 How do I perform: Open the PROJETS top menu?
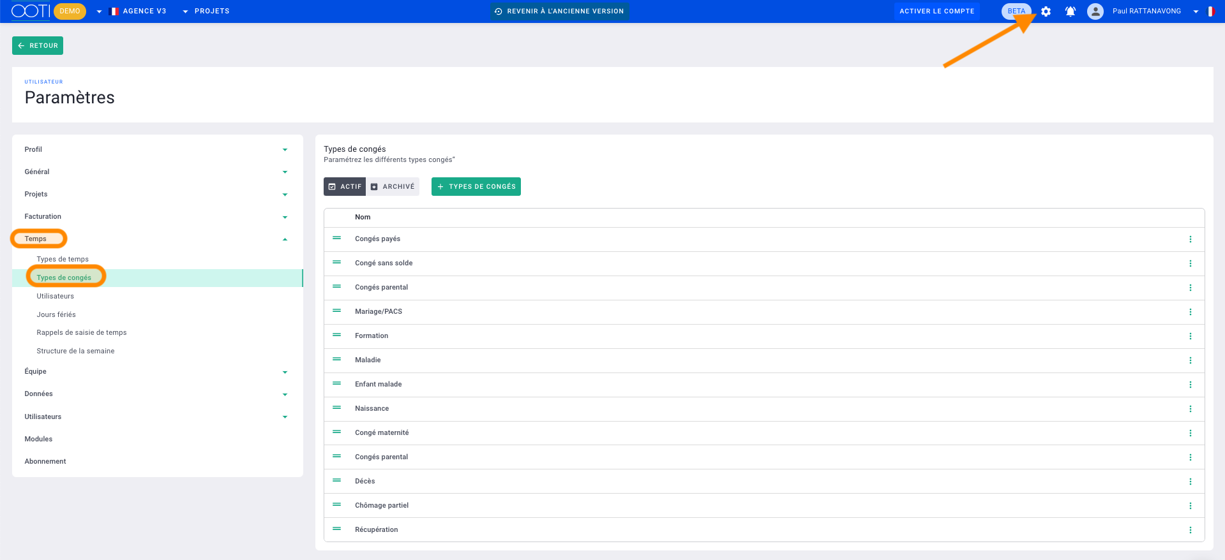(x=206, y=11)
